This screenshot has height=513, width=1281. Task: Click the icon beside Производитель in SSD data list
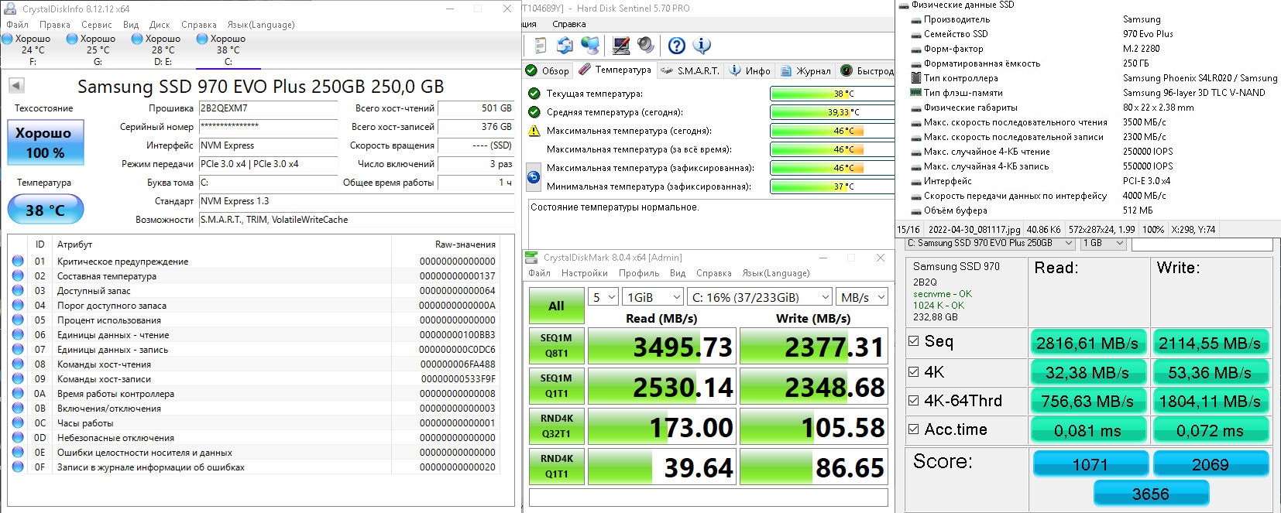pos(915,19)
